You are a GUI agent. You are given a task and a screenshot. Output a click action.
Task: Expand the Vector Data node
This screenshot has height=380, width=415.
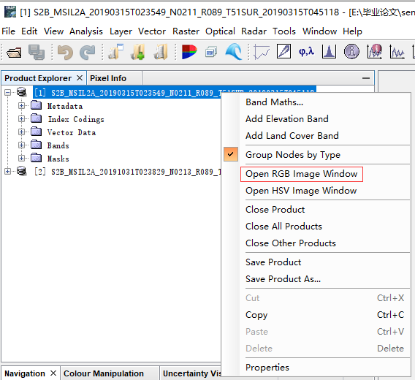[22, 132]
